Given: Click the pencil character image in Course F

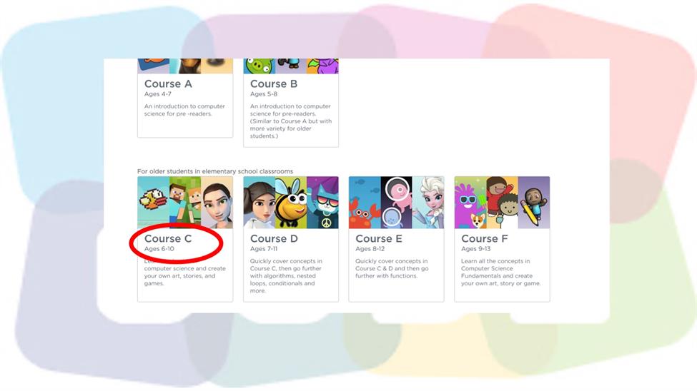Looking at the screenshot, I should pos(534,203).
